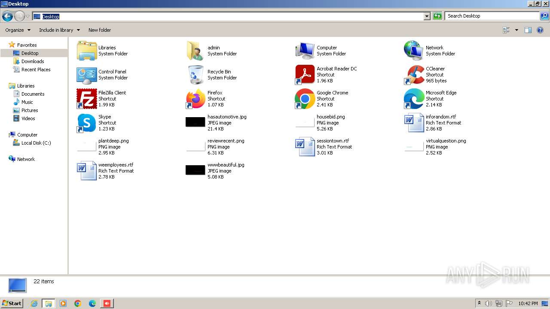Select the wwwbeautiful.jpg thumbnail
Image resolution: width=550 pixels, height=309 pixels.
coord(196,170)
